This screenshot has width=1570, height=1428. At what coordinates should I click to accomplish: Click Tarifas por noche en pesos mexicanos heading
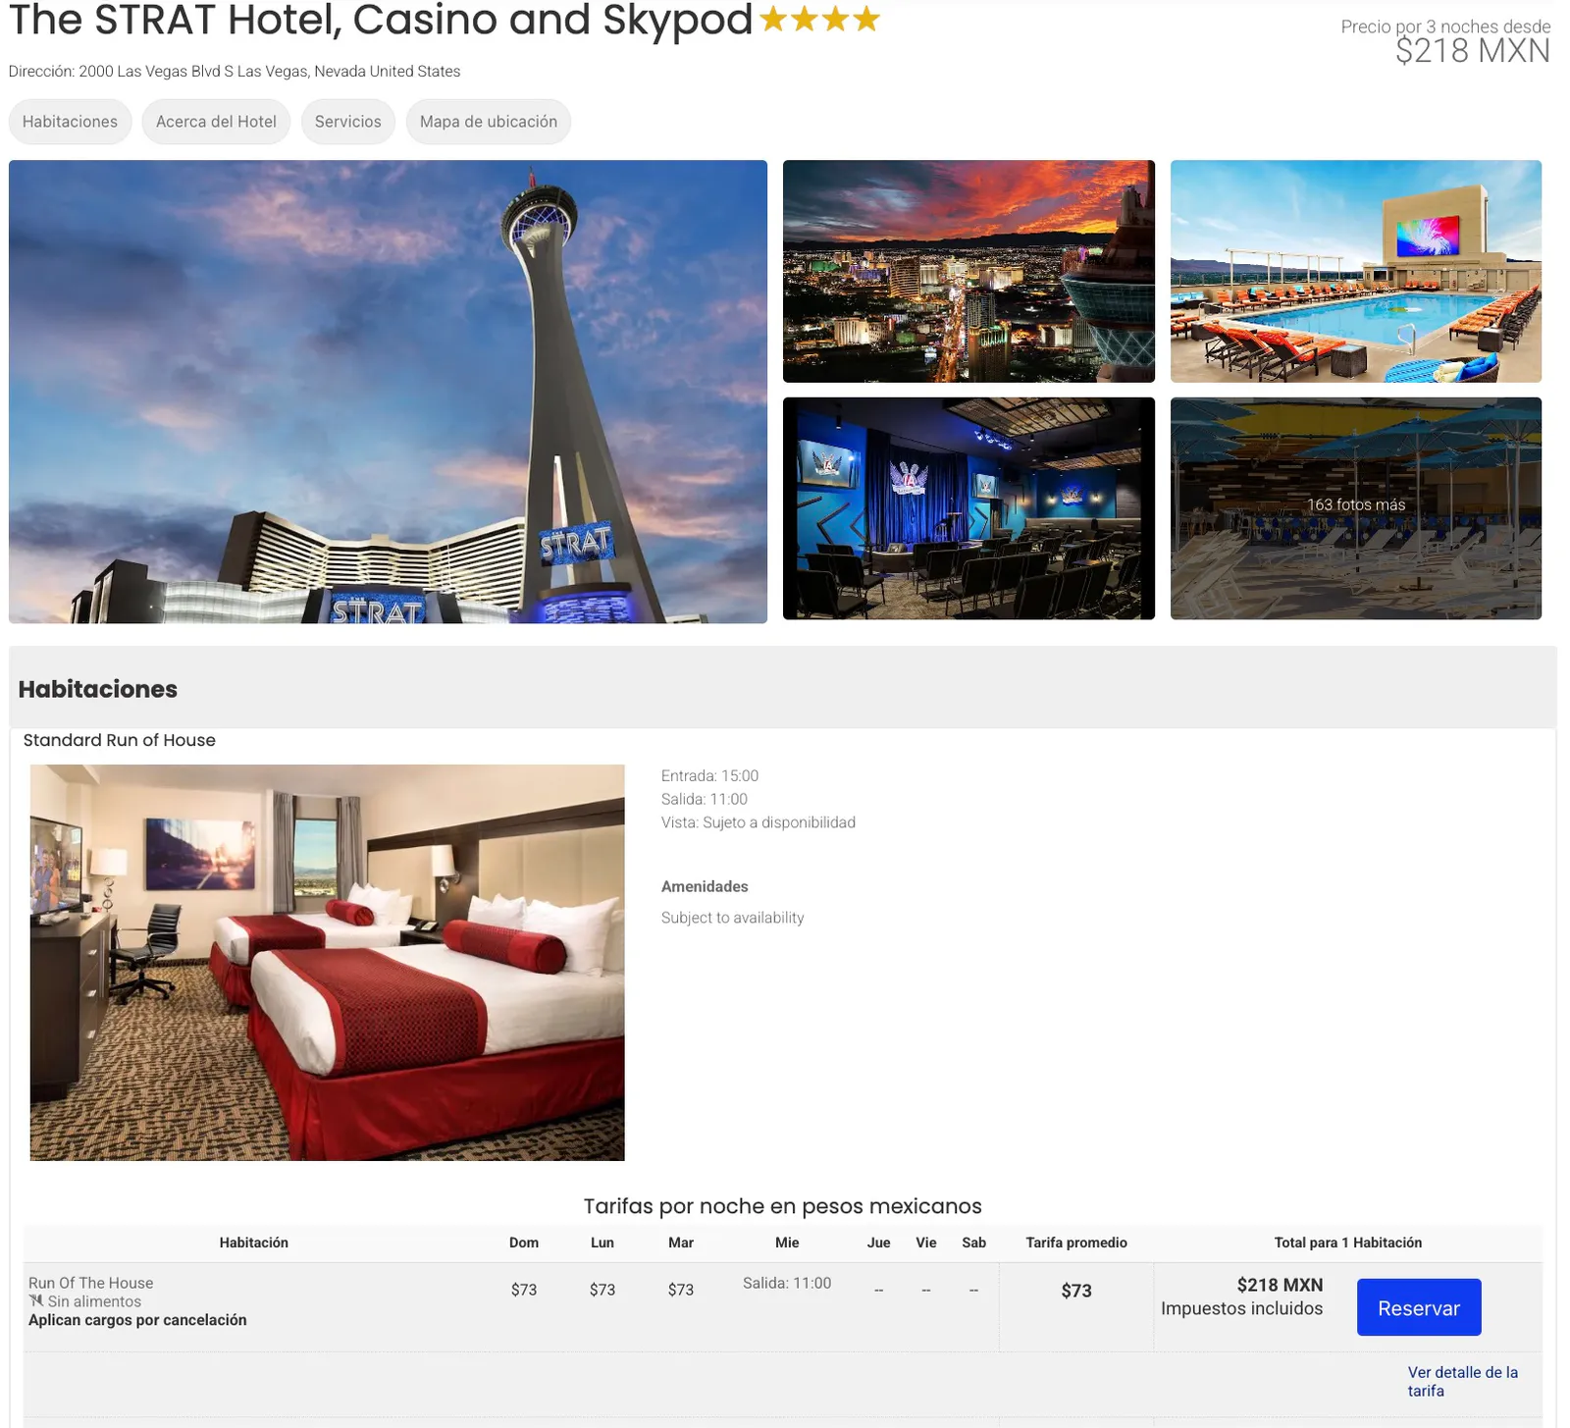point(783,1206)
